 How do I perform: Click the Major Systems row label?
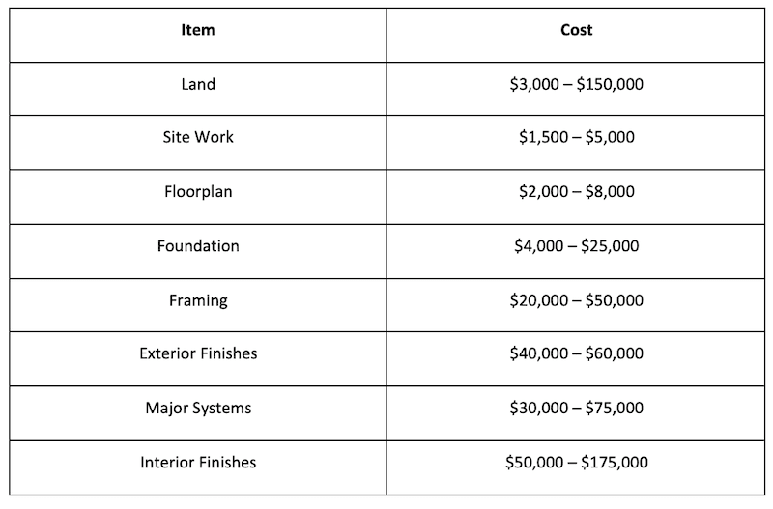[198, 408]
